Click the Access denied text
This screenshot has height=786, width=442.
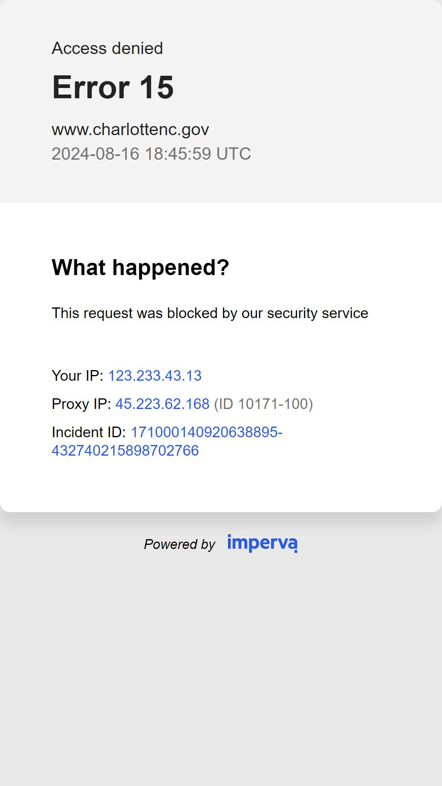[x=107, y=48]
